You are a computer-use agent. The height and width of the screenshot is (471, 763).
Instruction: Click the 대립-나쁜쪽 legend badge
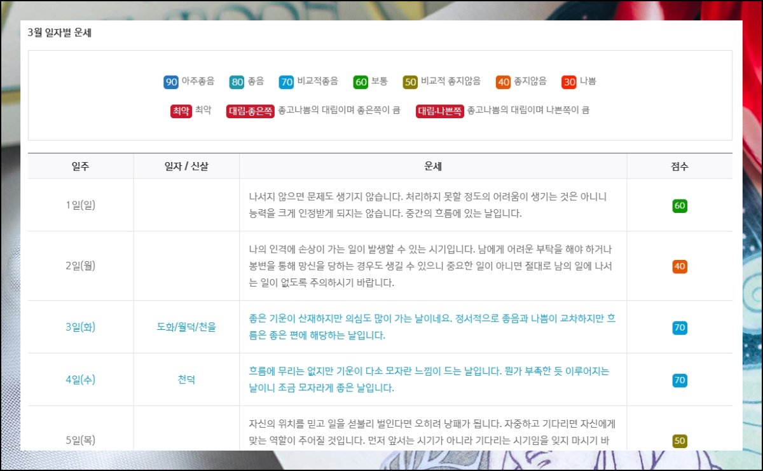point(439,111)
